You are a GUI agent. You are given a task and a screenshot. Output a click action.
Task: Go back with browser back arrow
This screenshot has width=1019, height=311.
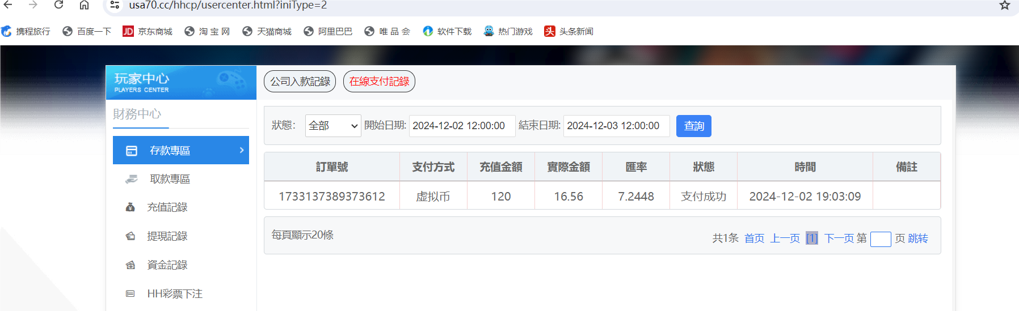8,5
